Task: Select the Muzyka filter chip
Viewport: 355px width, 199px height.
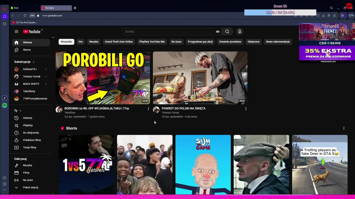Action: pos(94,42)
